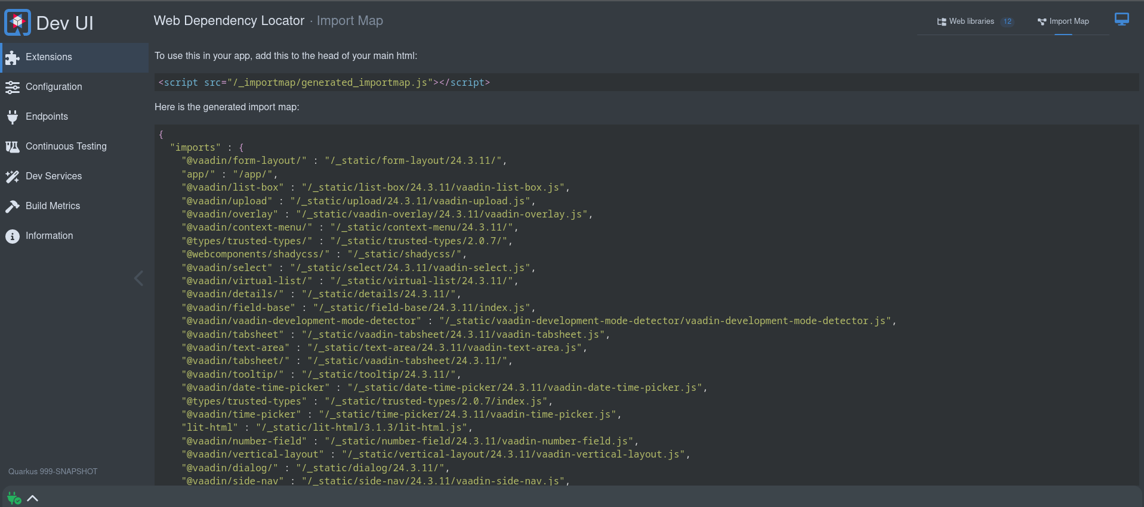Screen dimensions: 1144x507
Task: Collapse the sidebar with the left chevron
Action: [138, 278]
